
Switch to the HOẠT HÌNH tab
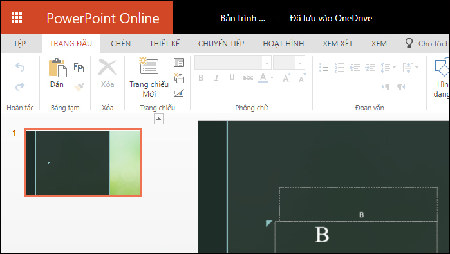[x=283, y=43]
